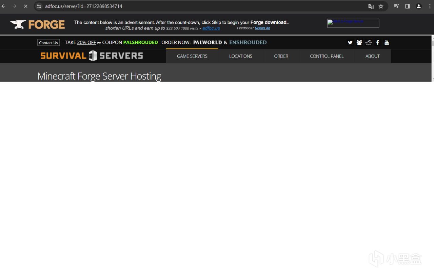Click the PALSHROUDED coupon code text
Screen dimensions: 434x274
point(140,42)
